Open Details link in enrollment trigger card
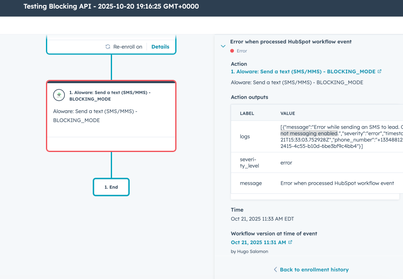The width and height of the screenshot is (403, 279). pos(160,47)
